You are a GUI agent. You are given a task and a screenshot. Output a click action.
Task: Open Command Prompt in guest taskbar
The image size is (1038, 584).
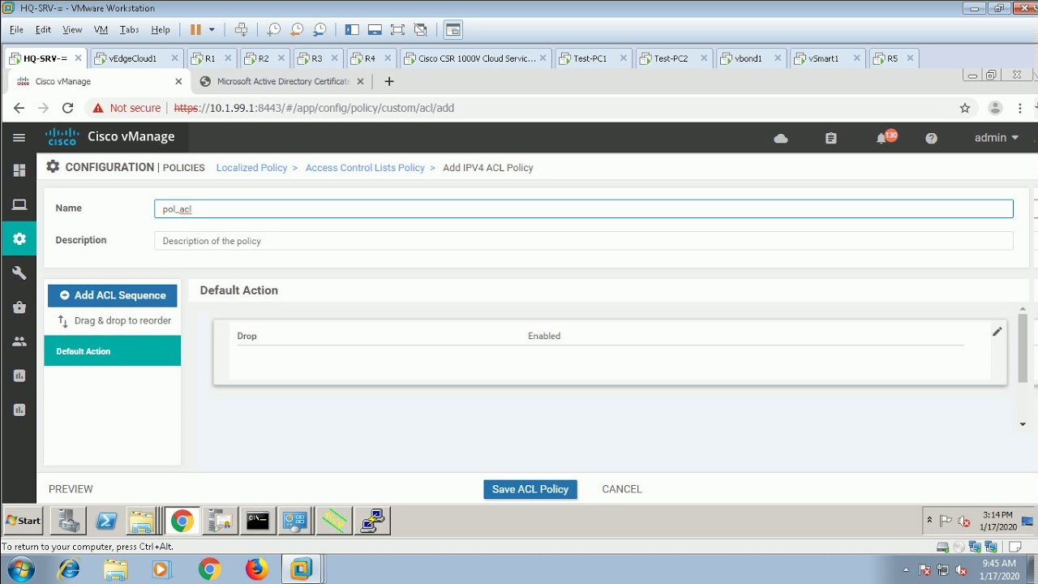coord(257,521)
